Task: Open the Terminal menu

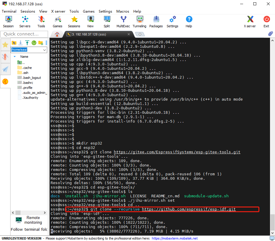Action: point(9,11)
